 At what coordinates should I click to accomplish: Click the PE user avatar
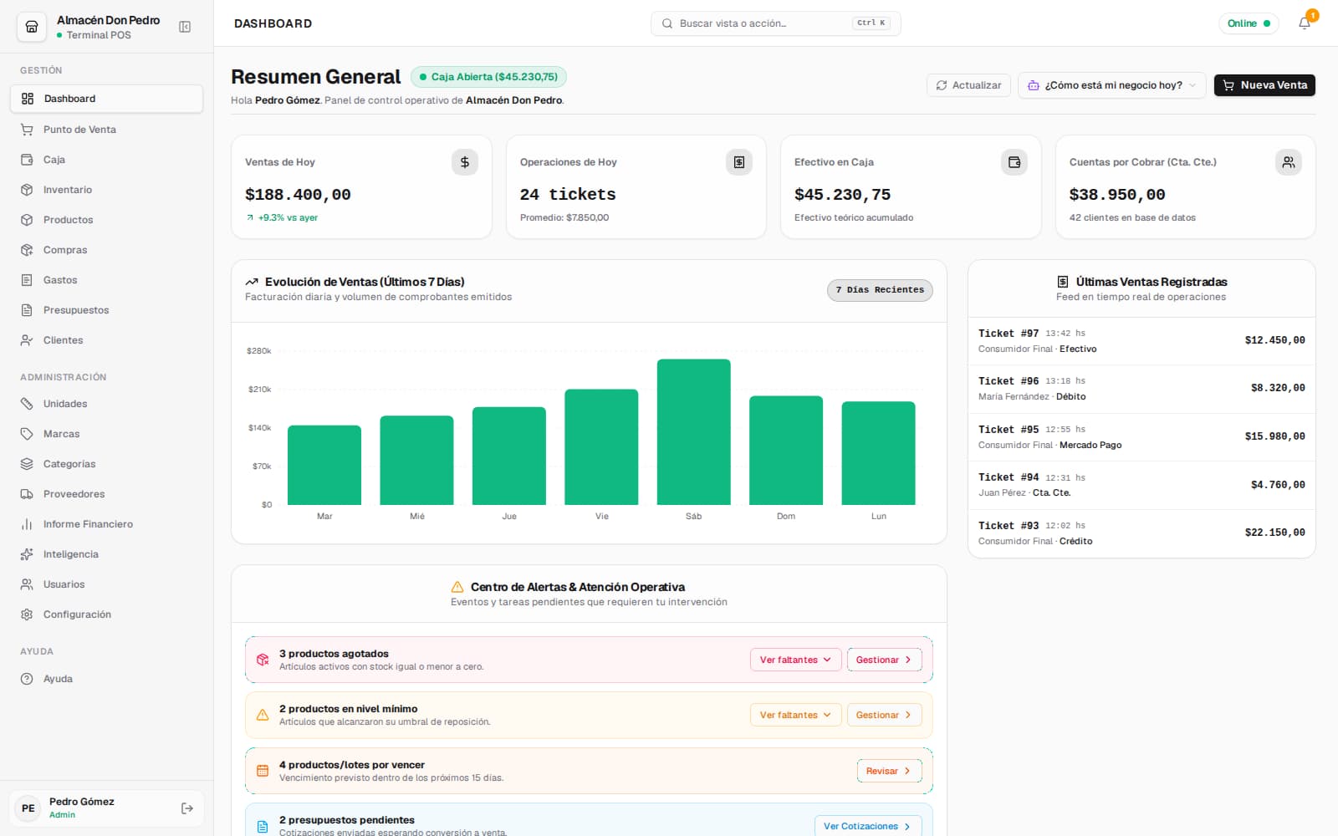coord(28,808)
